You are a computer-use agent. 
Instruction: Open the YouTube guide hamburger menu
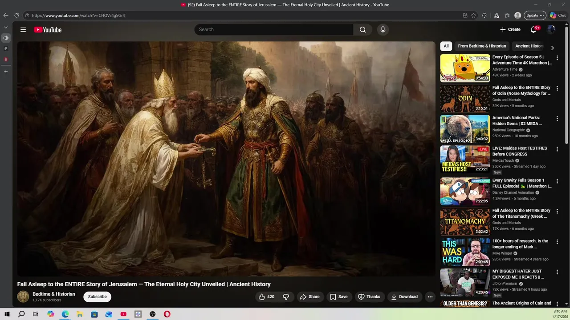click(x=23, y=30)
